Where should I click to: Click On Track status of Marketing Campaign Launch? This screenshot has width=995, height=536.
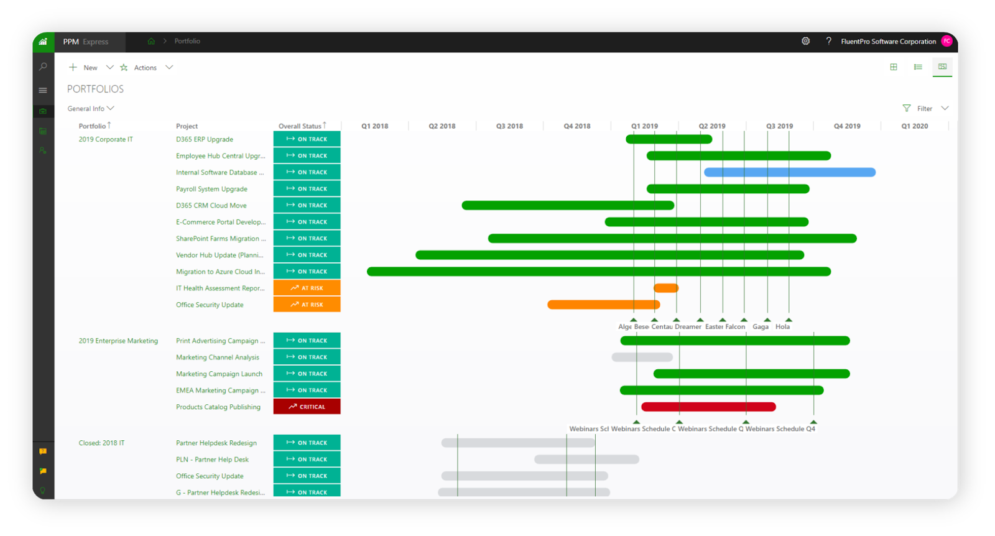click(x=307, y=374)
